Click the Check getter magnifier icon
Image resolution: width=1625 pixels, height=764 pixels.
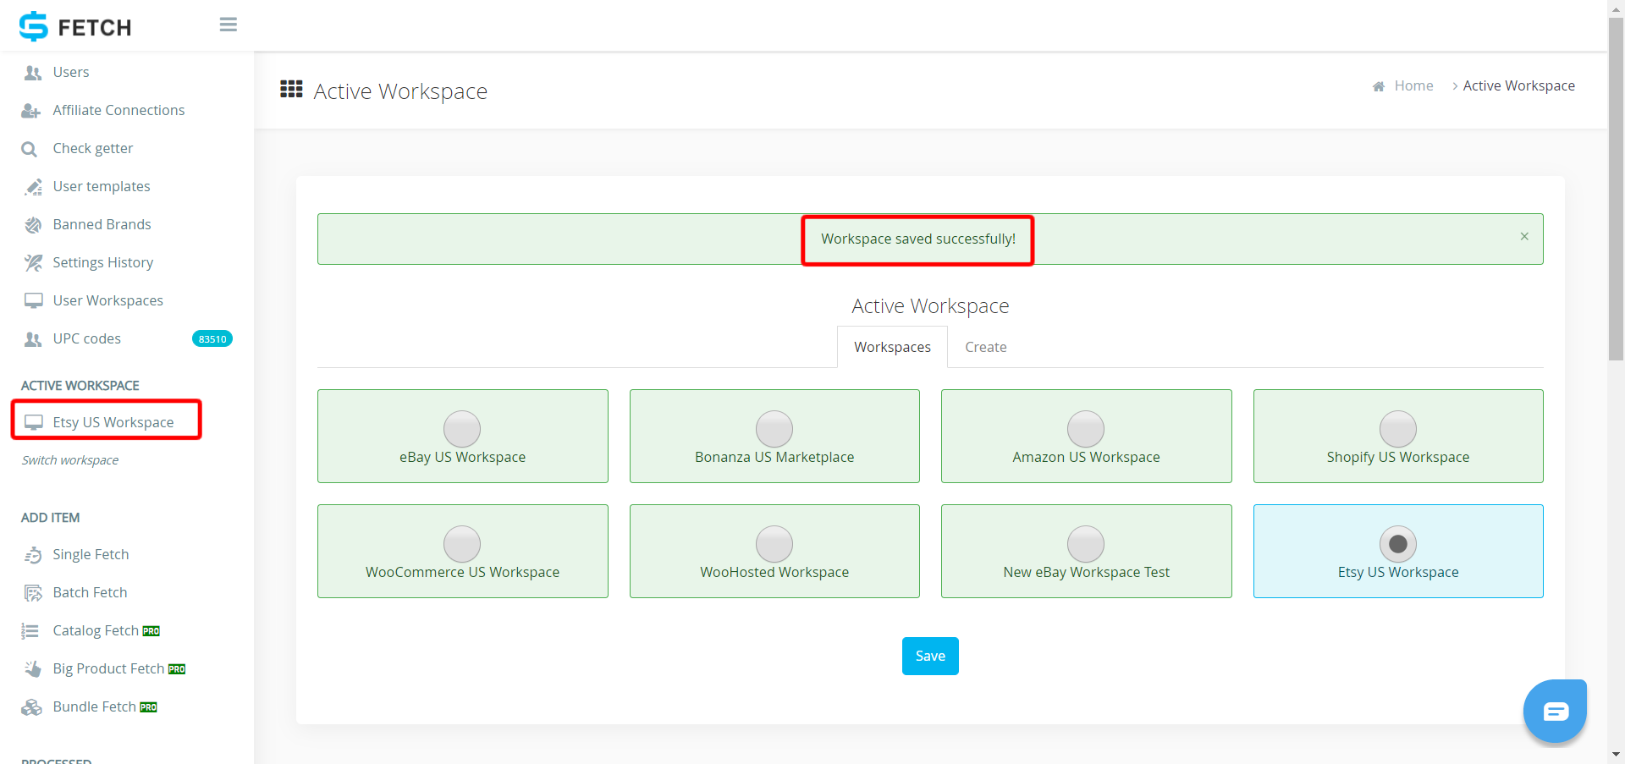tap(30, 149)
